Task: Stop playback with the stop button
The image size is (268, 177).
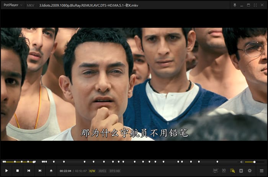Action: point(18,170)
